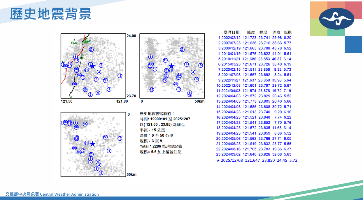The width and height of the screenshot is (363, 200).
Task: Click the blue star in the top-right cross-section
Action: 172,66
